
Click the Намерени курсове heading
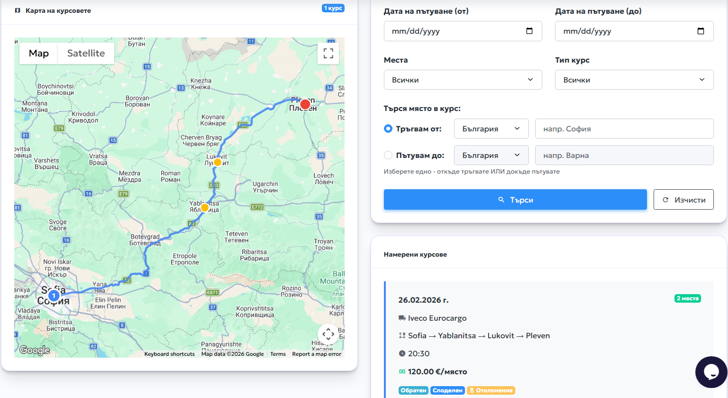(415, 254)
